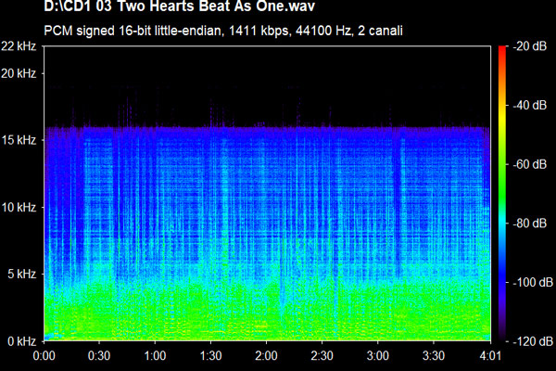Click the -80 dB scale label
Screen dimensions: 556x371
[530, 223]
